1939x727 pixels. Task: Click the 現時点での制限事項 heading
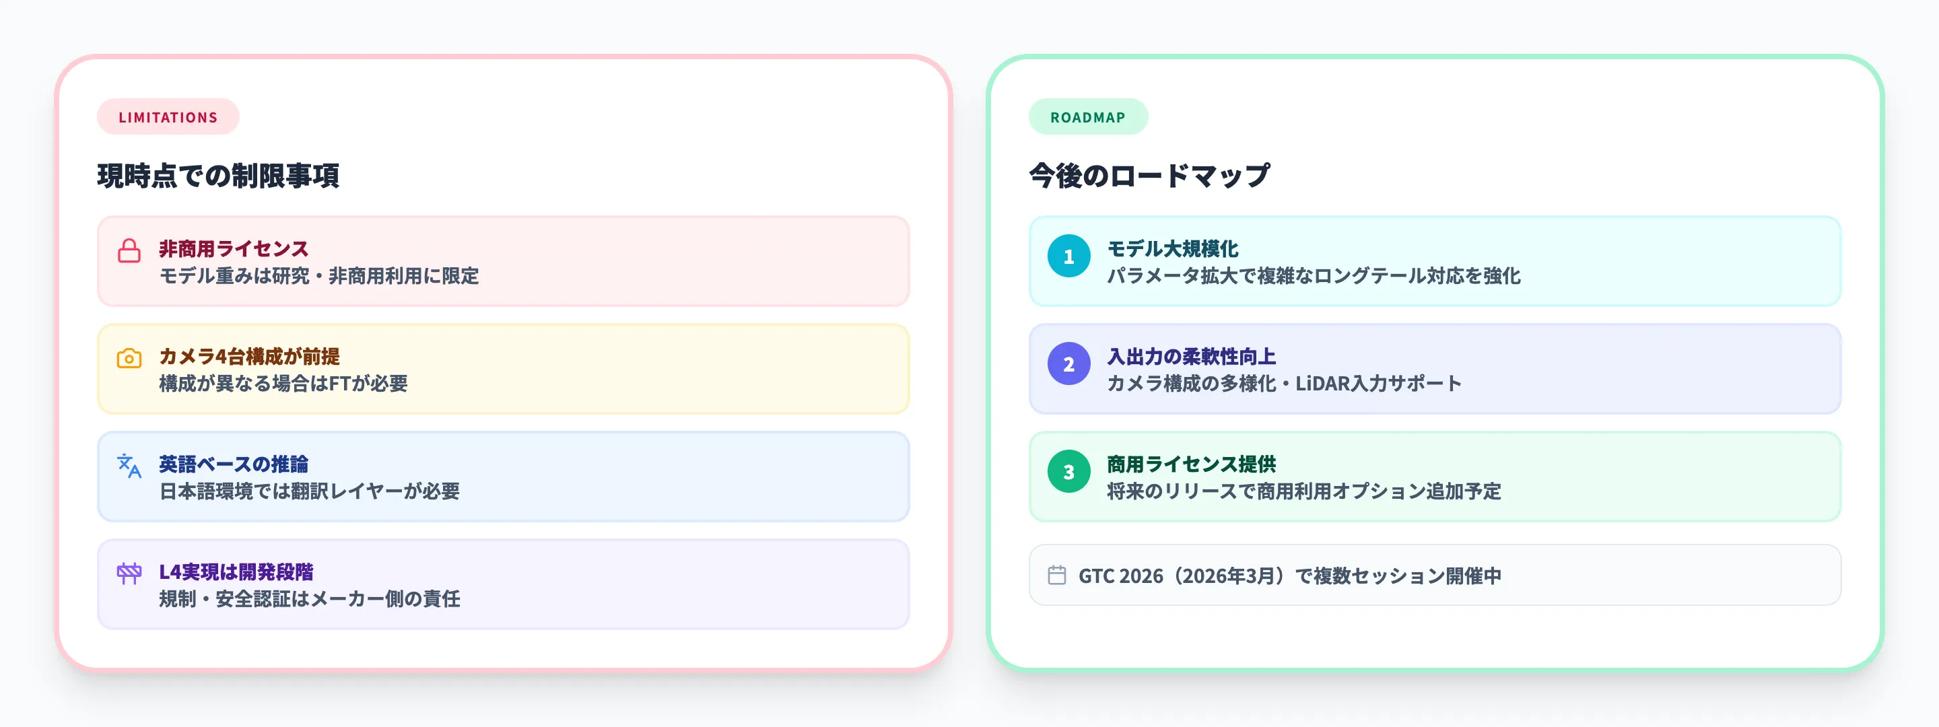tap(218, 176)
